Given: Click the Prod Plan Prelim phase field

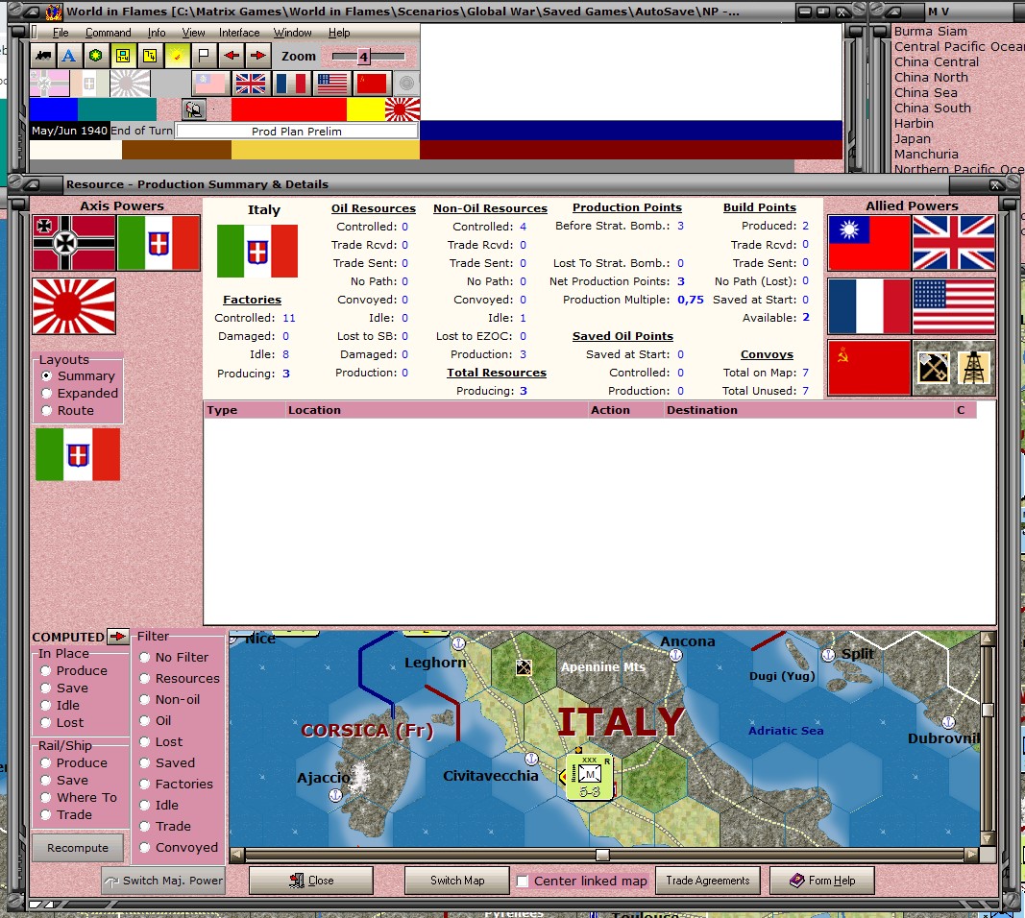Looking at the screenshot, I should tap(297, 132).
